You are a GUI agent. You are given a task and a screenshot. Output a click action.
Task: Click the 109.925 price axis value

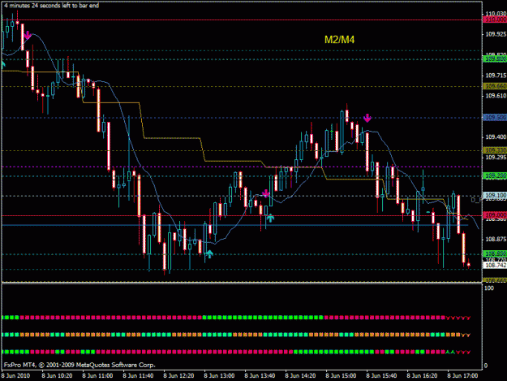[x=496, y=34]
